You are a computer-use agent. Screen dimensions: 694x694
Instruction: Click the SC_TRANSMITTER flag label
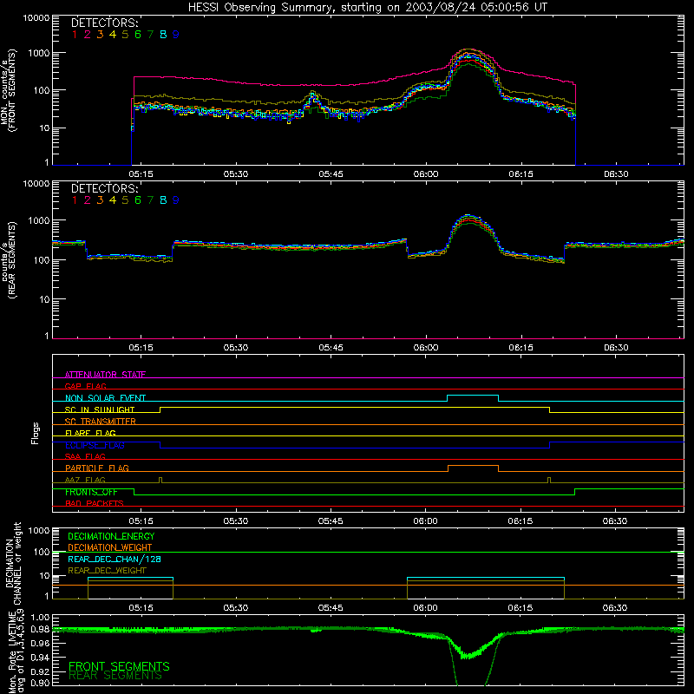pos(101,421)
